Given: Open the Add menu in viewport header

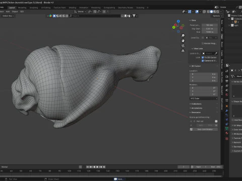Looking at the screenshot, I should [x=8, y=12].
